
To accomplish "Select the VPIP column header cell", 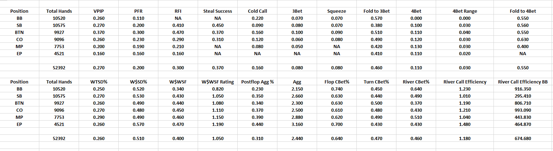I will pos(98,11).
